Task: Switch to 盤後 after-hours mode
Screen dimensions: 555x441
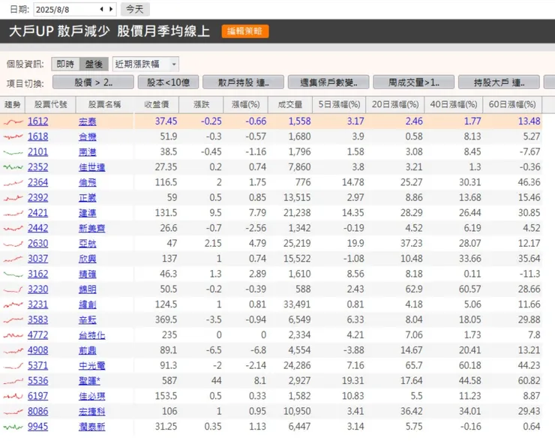Action: pos(94,64)
